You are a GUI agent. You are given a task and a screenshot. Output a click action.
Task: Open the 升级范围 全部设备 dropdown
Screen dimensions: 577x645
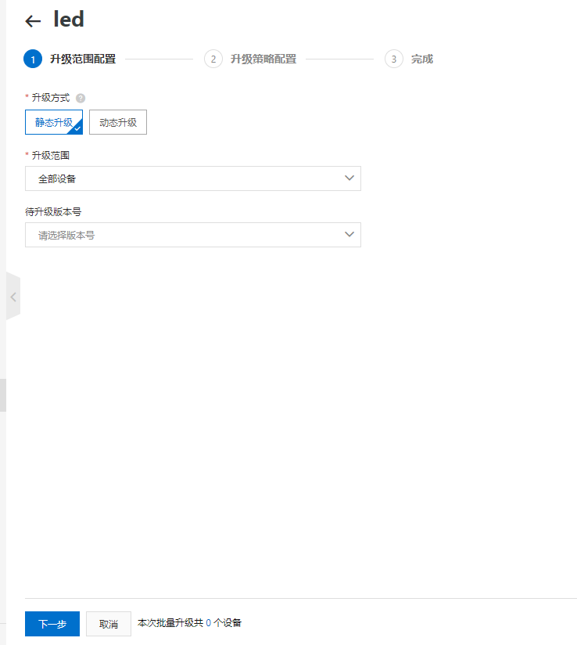point(193,178)
